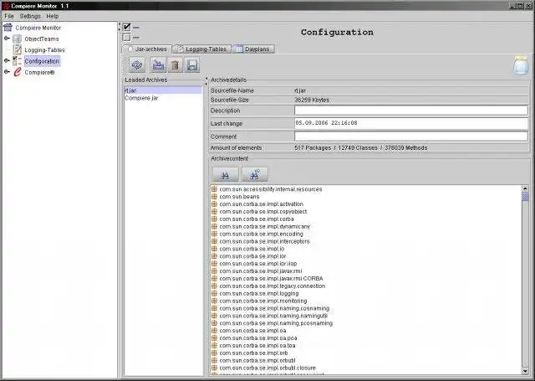This screenshot has height=381, width=535.
Task: Click package icon beside com.sun.corba.se.impl.logging
Action: [214, 293]
